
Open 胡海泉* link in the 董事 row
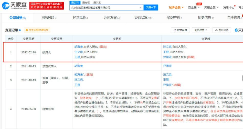(79, 75)
